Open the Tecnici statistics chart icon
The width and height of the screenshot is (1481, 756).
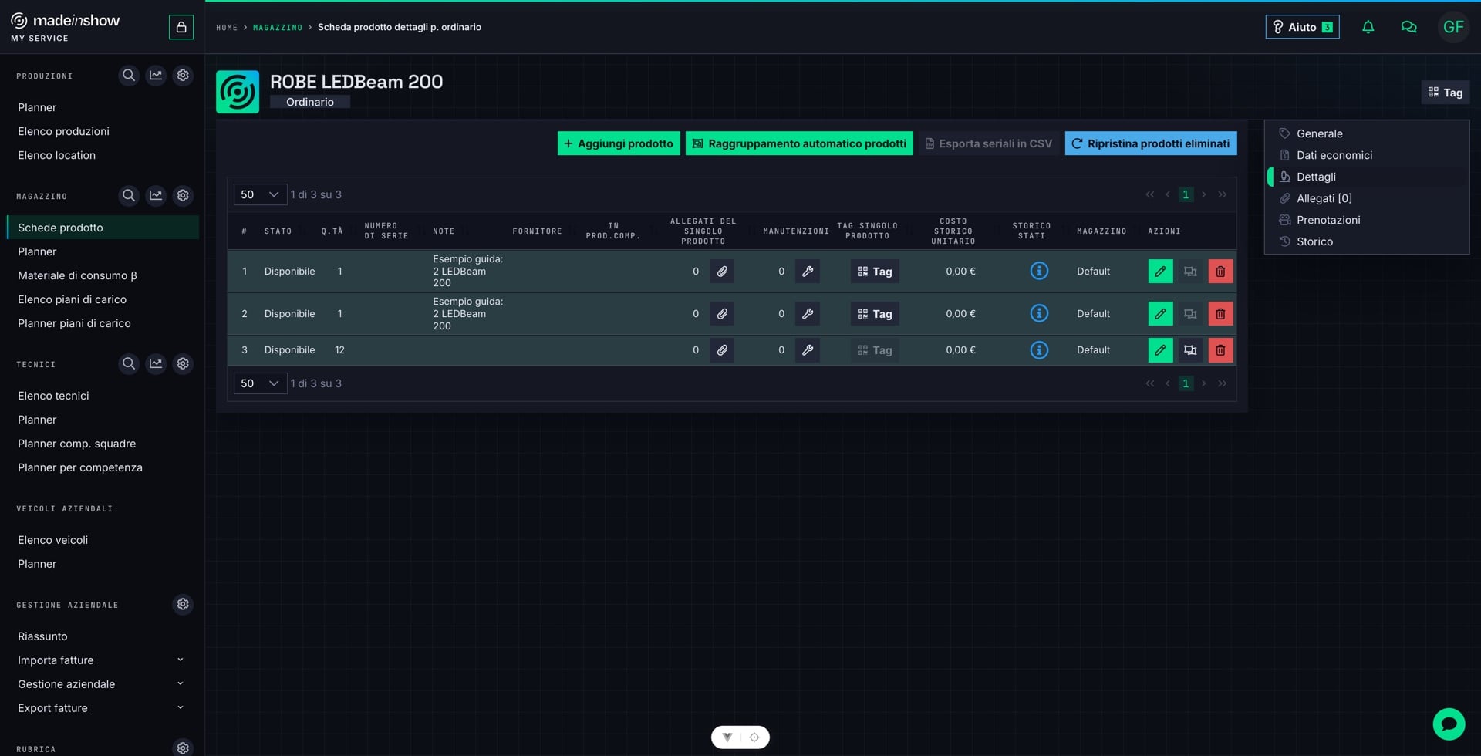pyautogui.click(x=156, y=363)
